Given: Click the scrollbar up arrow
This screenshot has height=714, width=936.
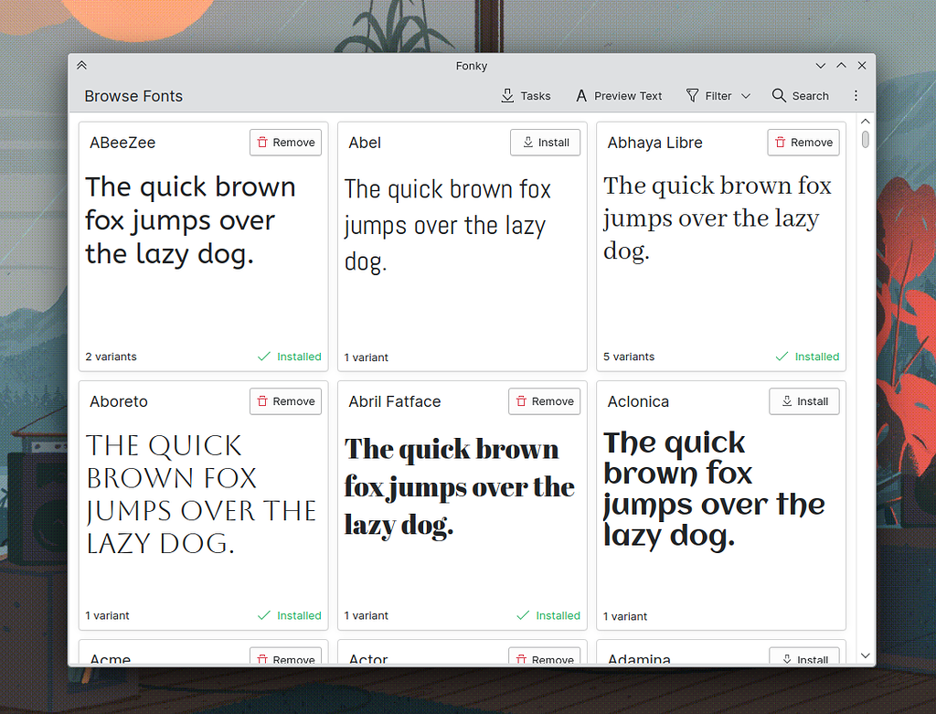Looking at the screenshot, I should 865,122.
